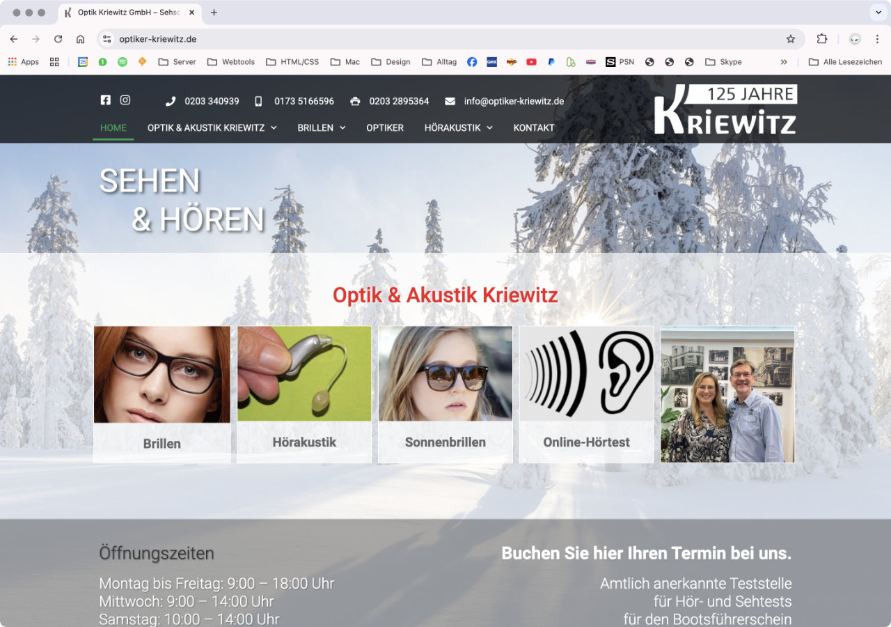The image size is (891, 627).
Task: Open the YouTube bookmark icon
Action: pos(531,62)
